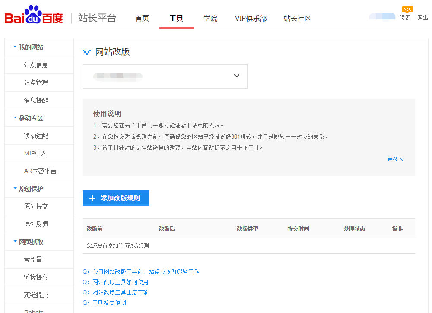Open 站长社区
Viewport: 432px width, 313px height.
click(297, 19)
